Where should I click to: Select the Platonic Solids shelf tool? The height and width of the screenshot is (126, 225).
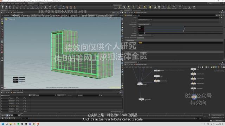tap(55, 7)
